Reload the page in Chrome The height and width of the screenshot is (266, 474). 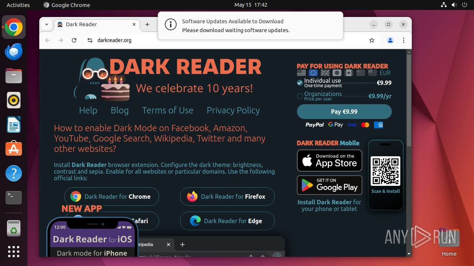(x=74, y=40)
